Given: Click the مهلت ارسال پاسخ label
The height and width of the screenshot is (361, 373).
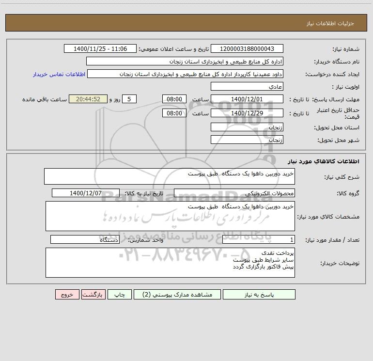Looking at the screenshot, I should pyautogui.click(x=335, y=99).
